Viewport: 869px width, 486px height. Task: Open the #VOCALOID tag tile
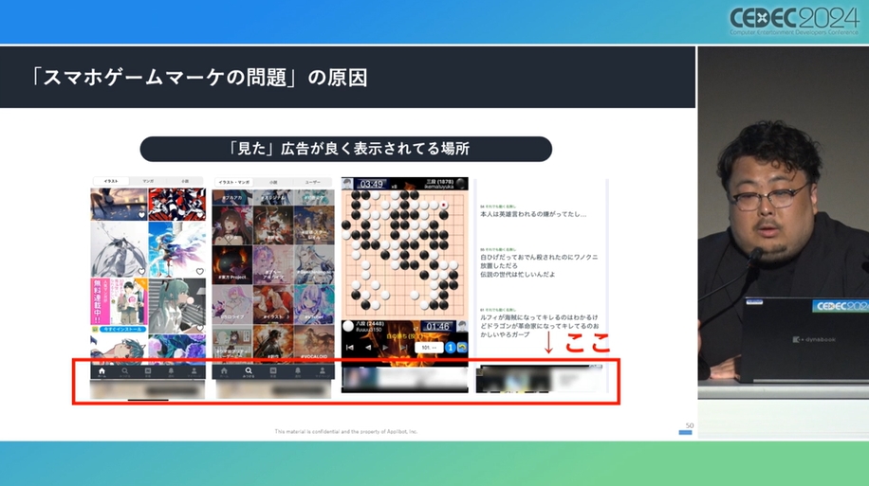pyautogui.click(x=314, y=343)
